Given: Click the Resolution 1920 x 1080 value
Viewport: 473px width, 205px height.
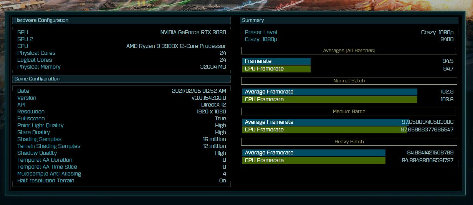Looking at the screenshot, I should click(211, 112).
